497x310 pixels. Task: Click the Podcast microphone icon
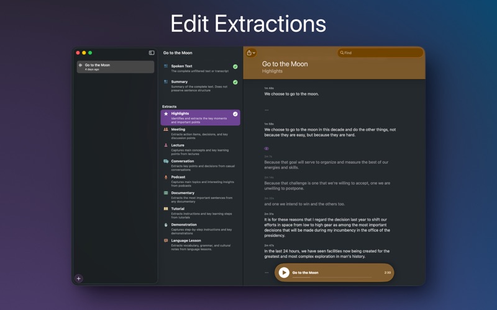coord(166,177)
